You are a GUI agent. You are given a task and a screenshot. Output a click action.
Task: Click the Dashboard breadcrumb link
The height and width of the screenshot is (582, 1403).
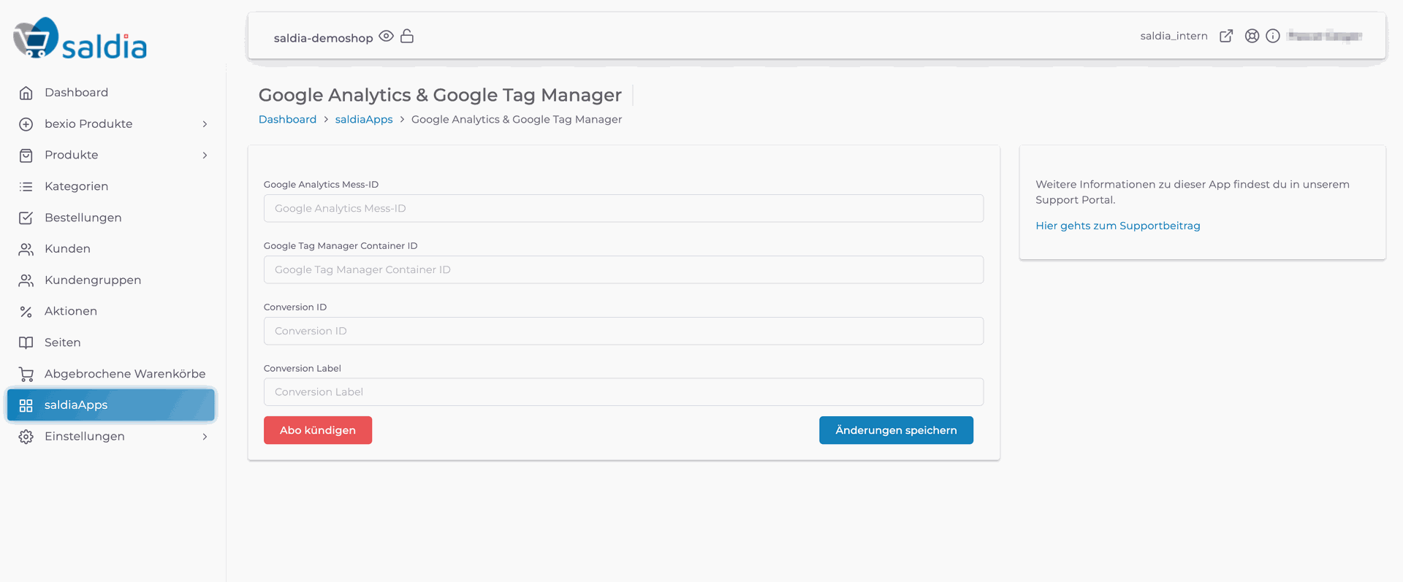[x=287, y=119]
